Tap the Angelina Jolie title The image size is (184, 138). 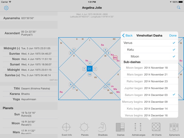(x=92, y=8)
